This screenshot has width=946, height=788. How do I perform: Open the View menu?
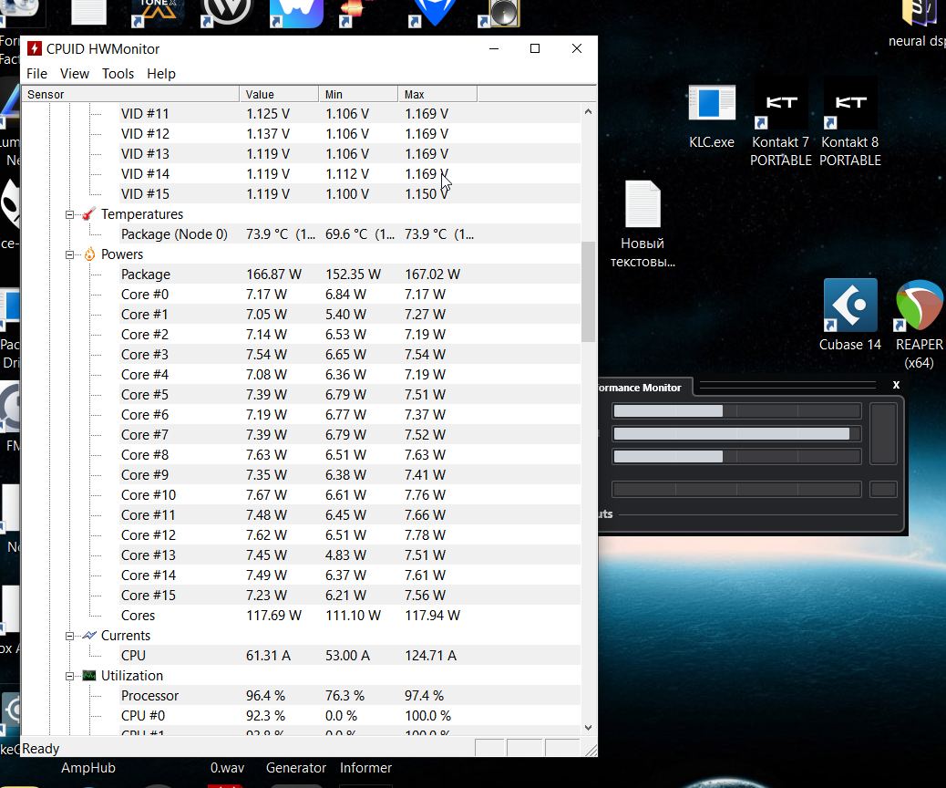(x=75, y=74)
